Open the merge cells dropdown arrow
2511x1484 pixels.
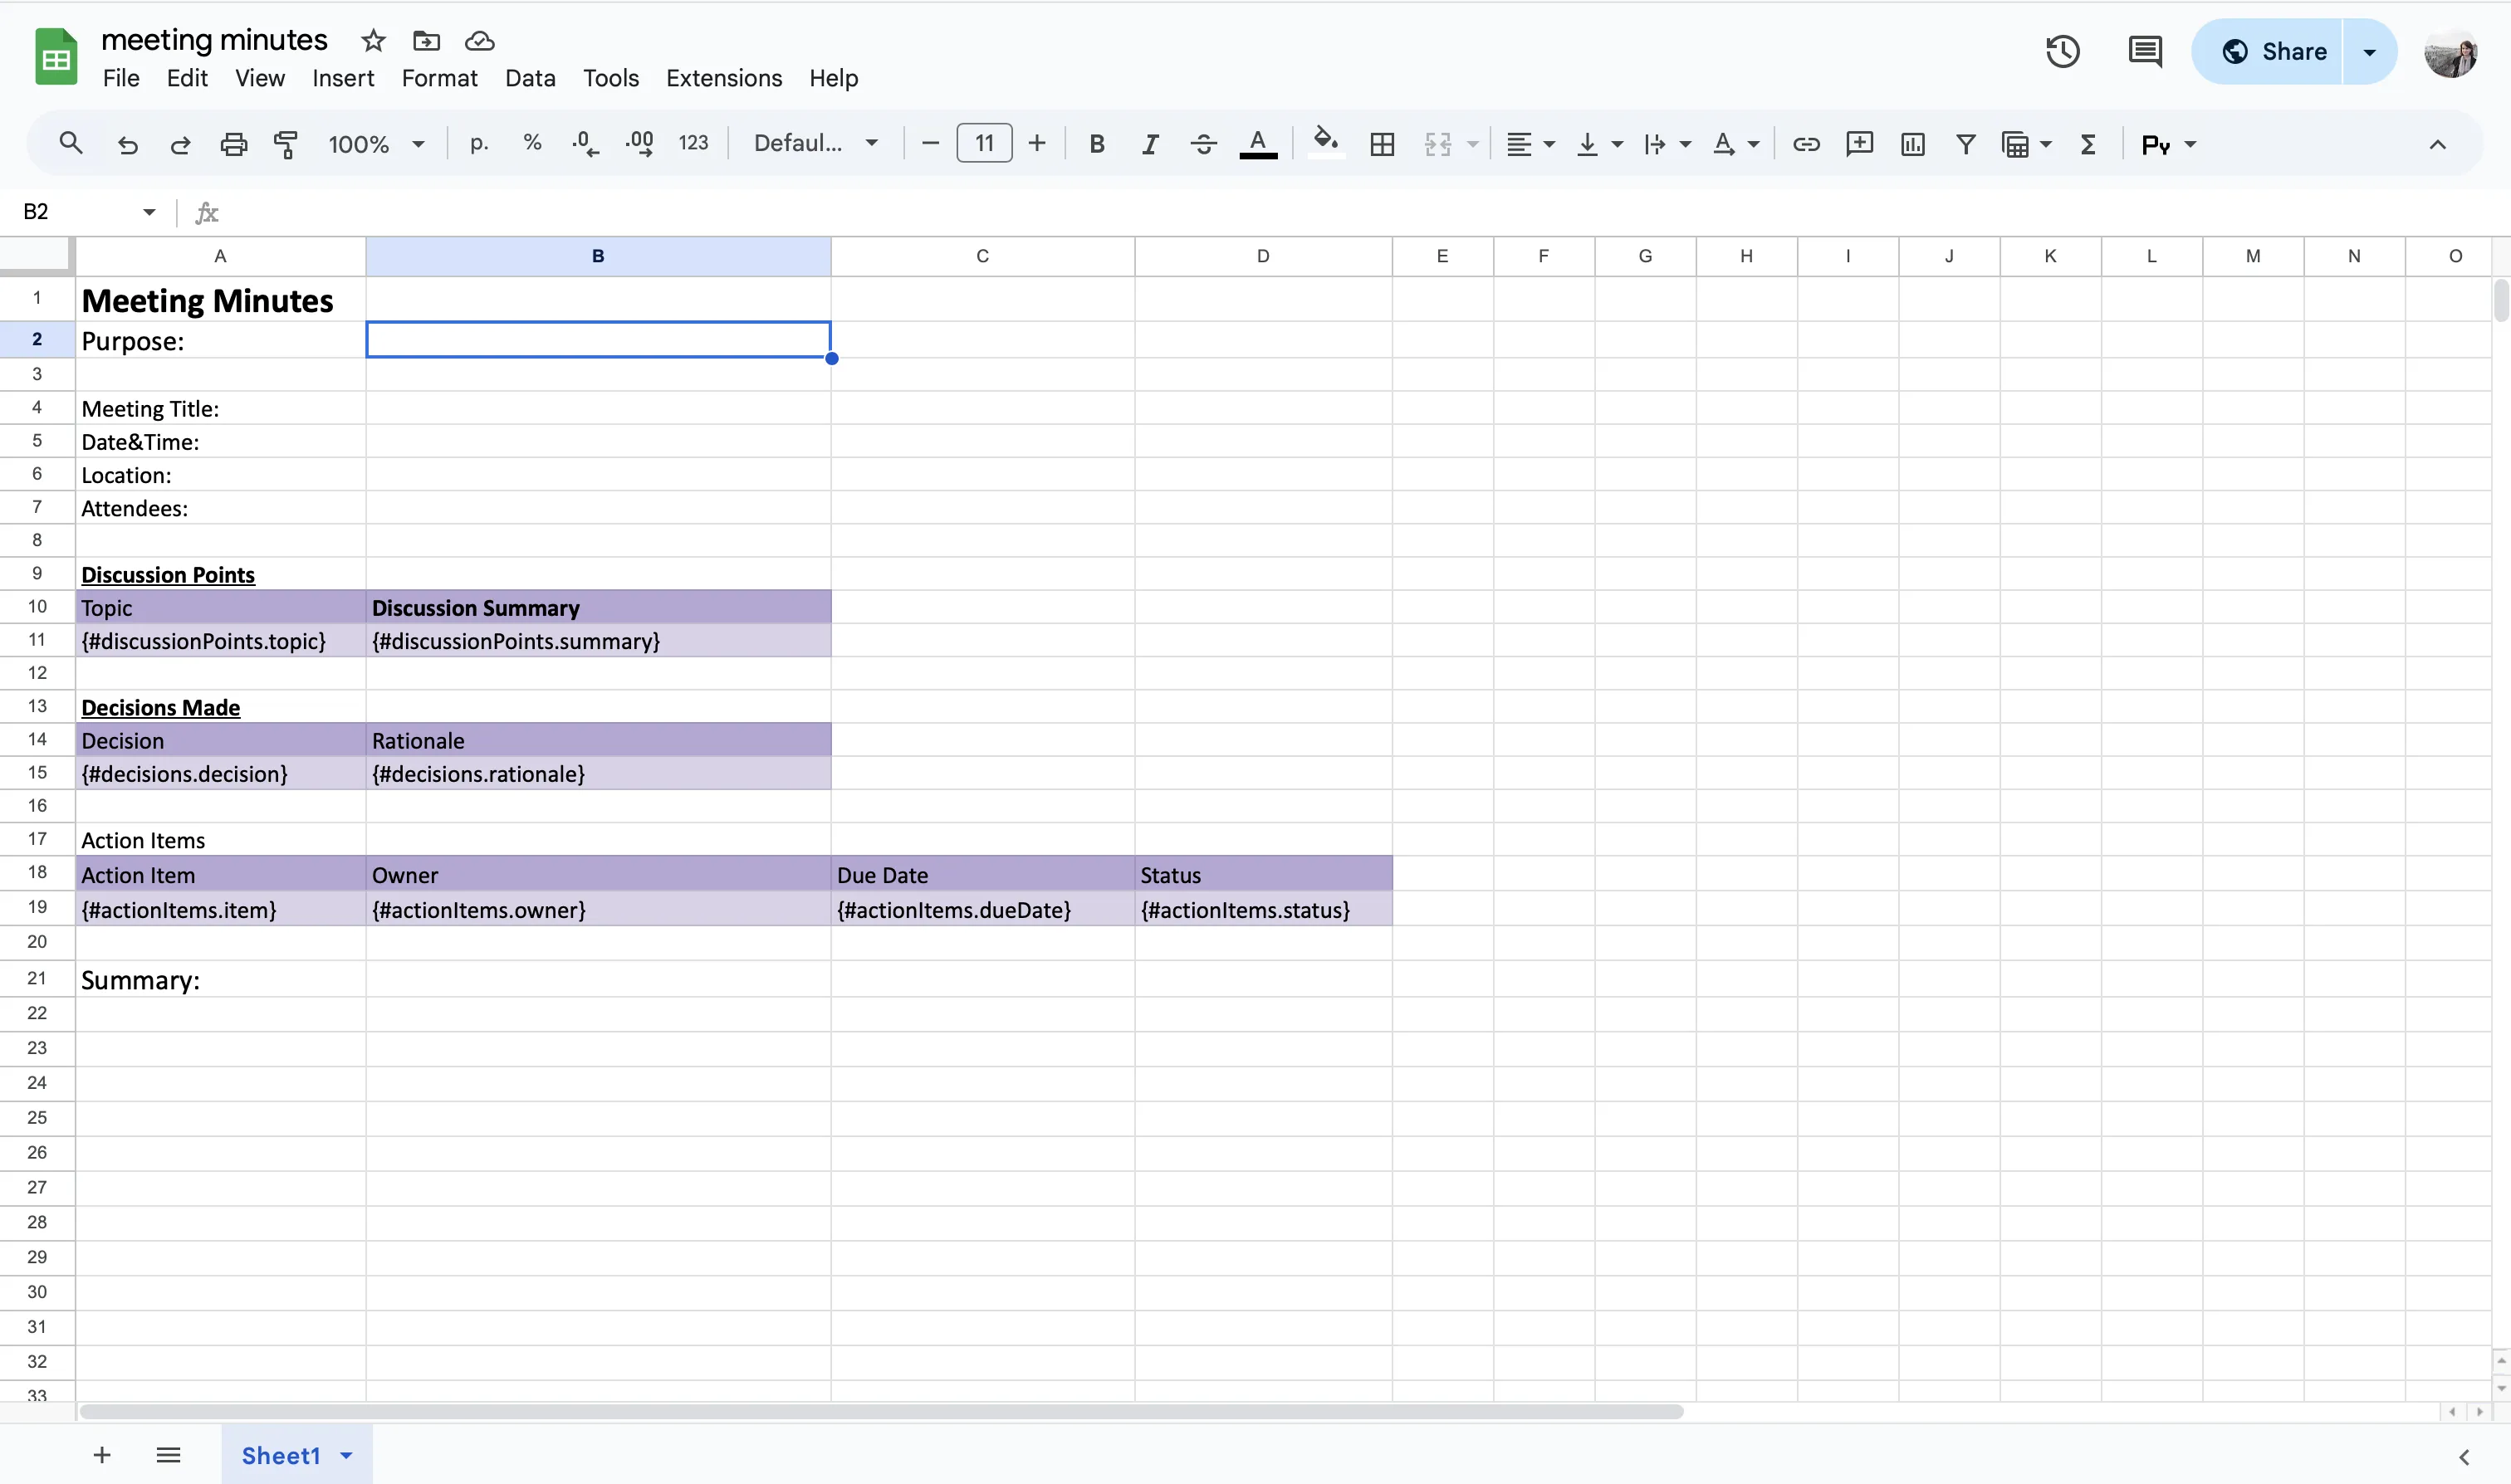1471,144
